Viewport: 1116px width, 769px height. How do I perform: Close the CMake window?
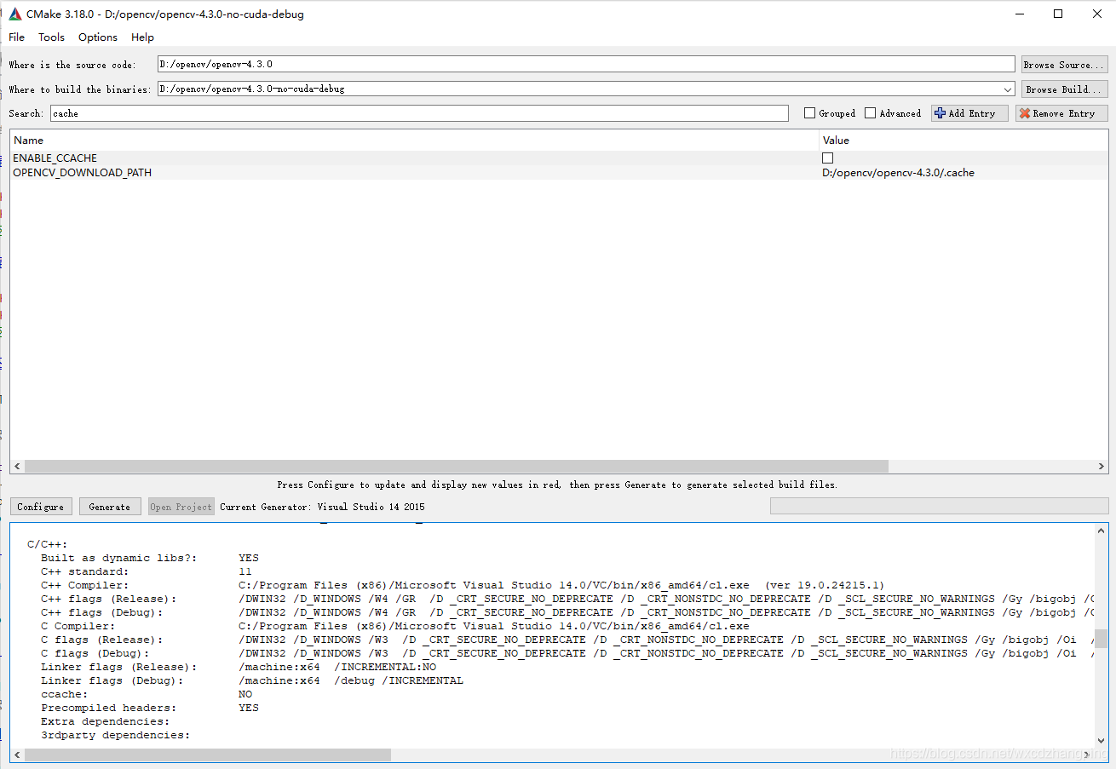pyautogui.click(x=1097, y=14)
